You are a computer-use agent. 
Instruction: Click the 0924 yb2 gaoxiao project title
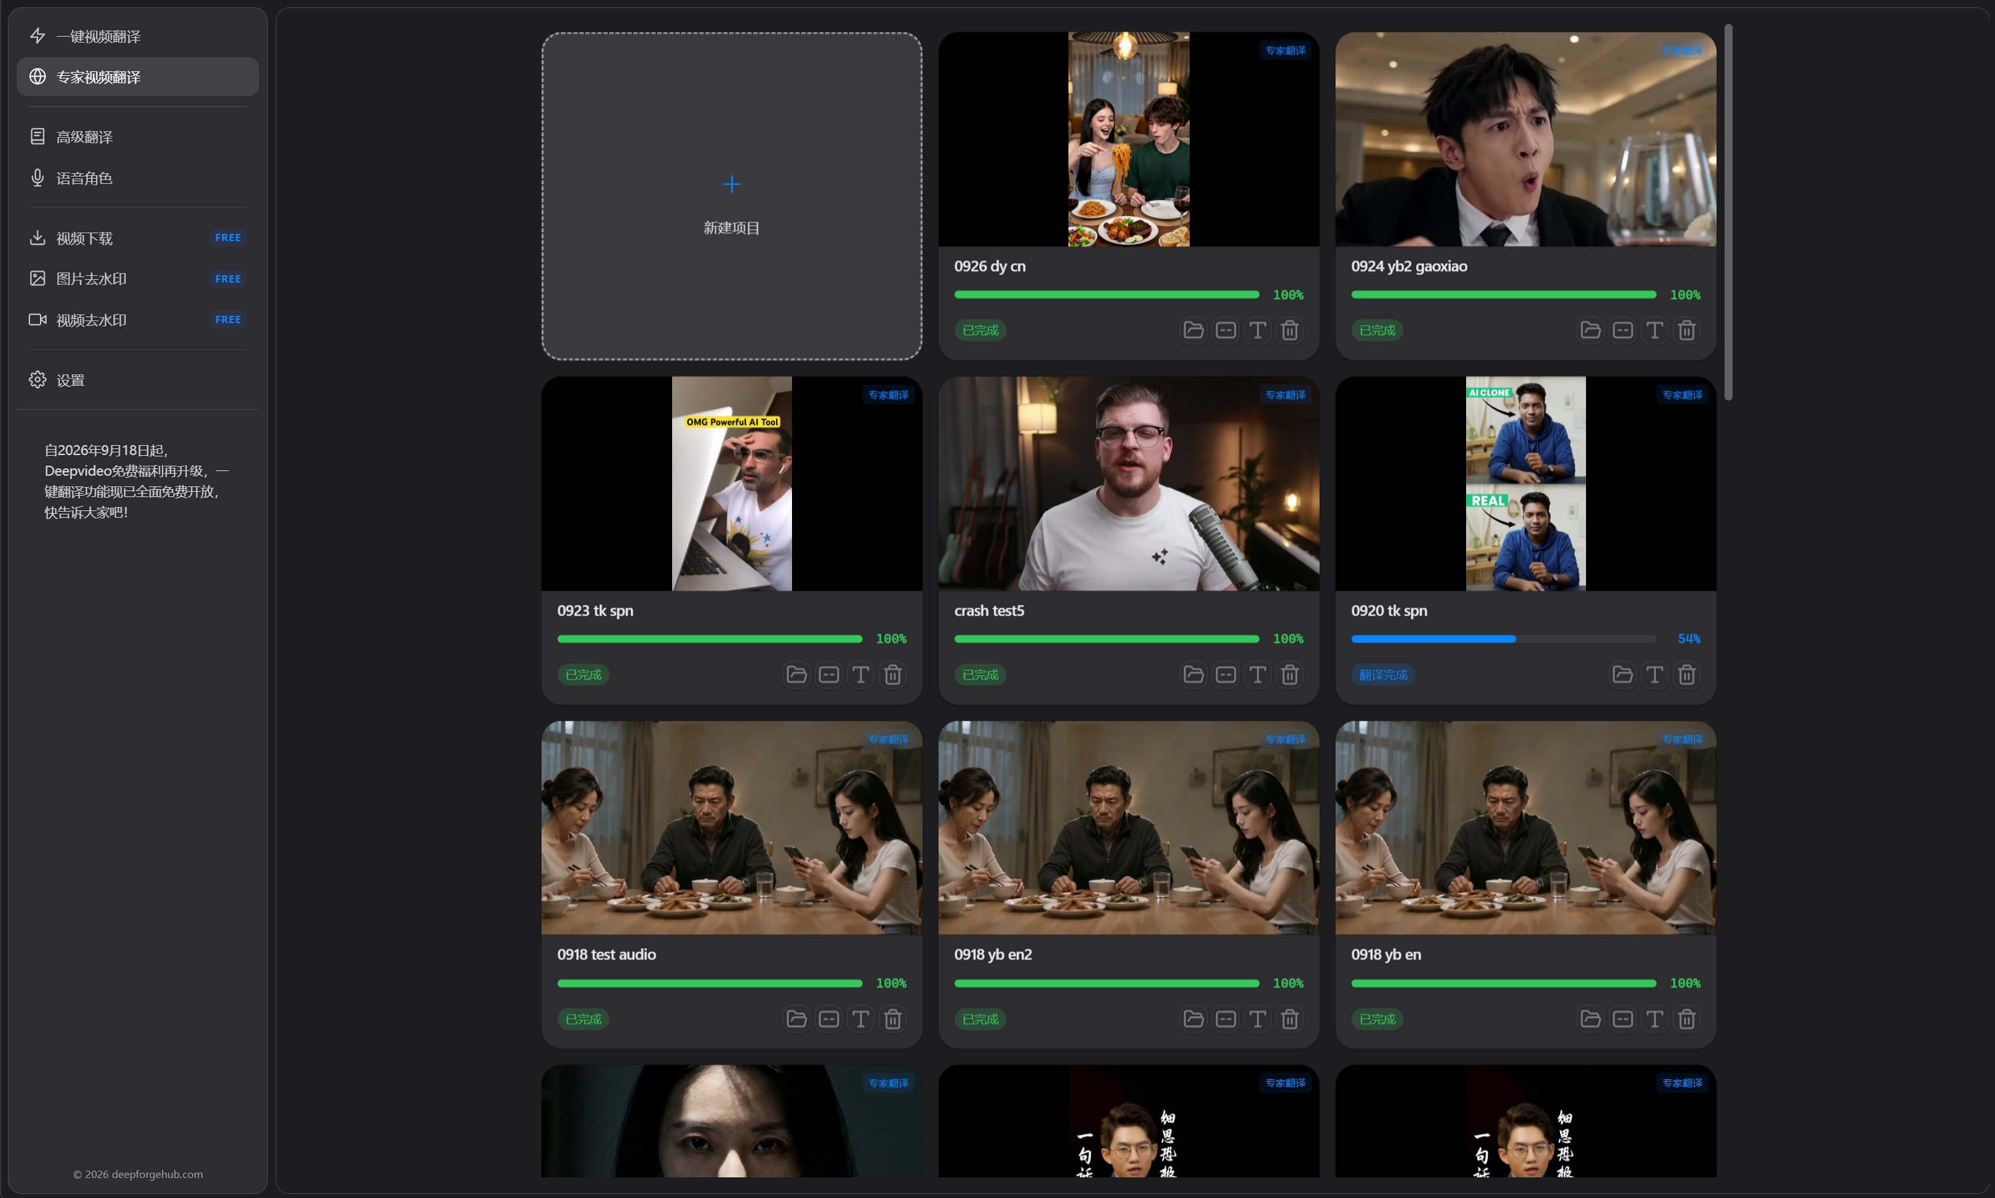(1409, 266)
